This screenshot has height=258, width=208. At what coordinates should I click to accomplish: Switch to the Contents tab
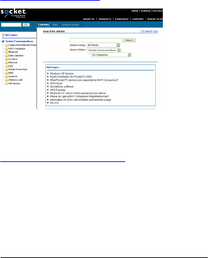tap(43, 25)
